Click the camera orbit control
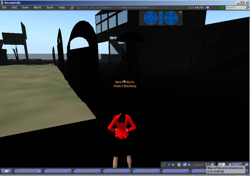250x176 pixels. pos(151,18)
